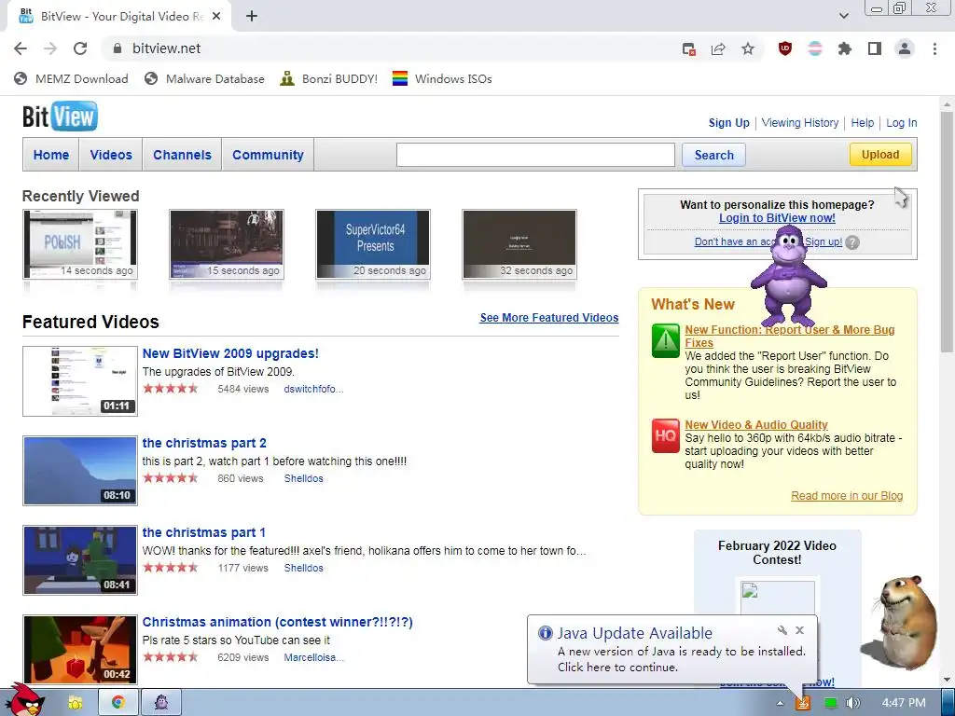Viewport: 955px width, 716px height.
Task: Click the Angry Birds start button
Action: click(x=23, y=701)
